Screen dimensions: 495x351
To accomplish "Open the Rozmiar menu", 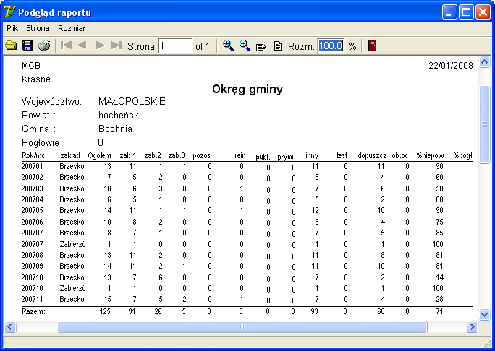I will click(x=72, y=28).
